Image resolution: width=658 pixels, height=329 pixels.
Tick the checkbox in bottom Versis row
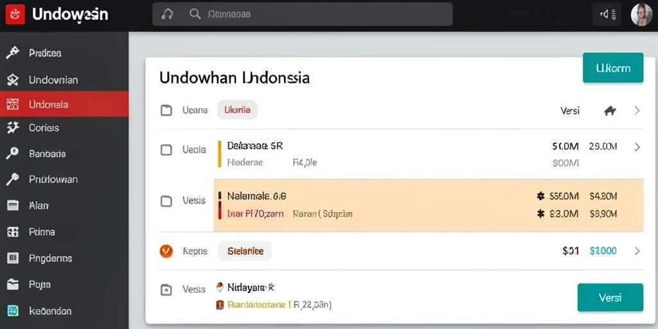(166, 290)
